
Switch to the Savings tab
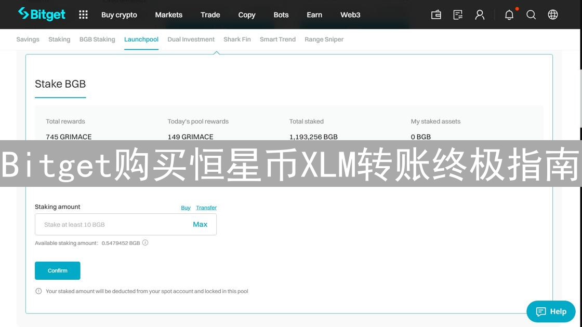[x=28, y=39]
